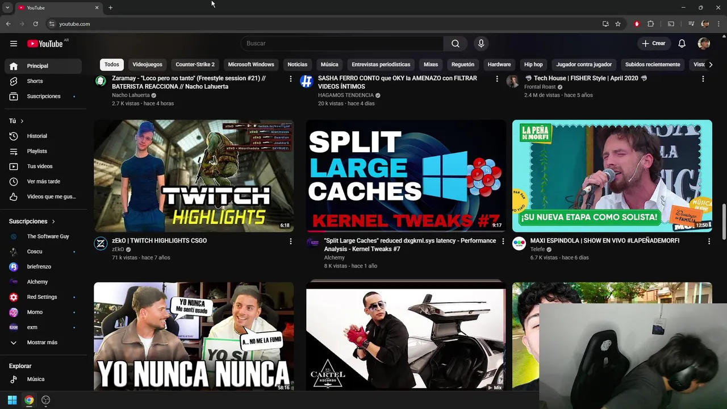This screenshot has width=727, height=409.
Task: Open Ver más tarde list
Action: click(x=43, y=182)
